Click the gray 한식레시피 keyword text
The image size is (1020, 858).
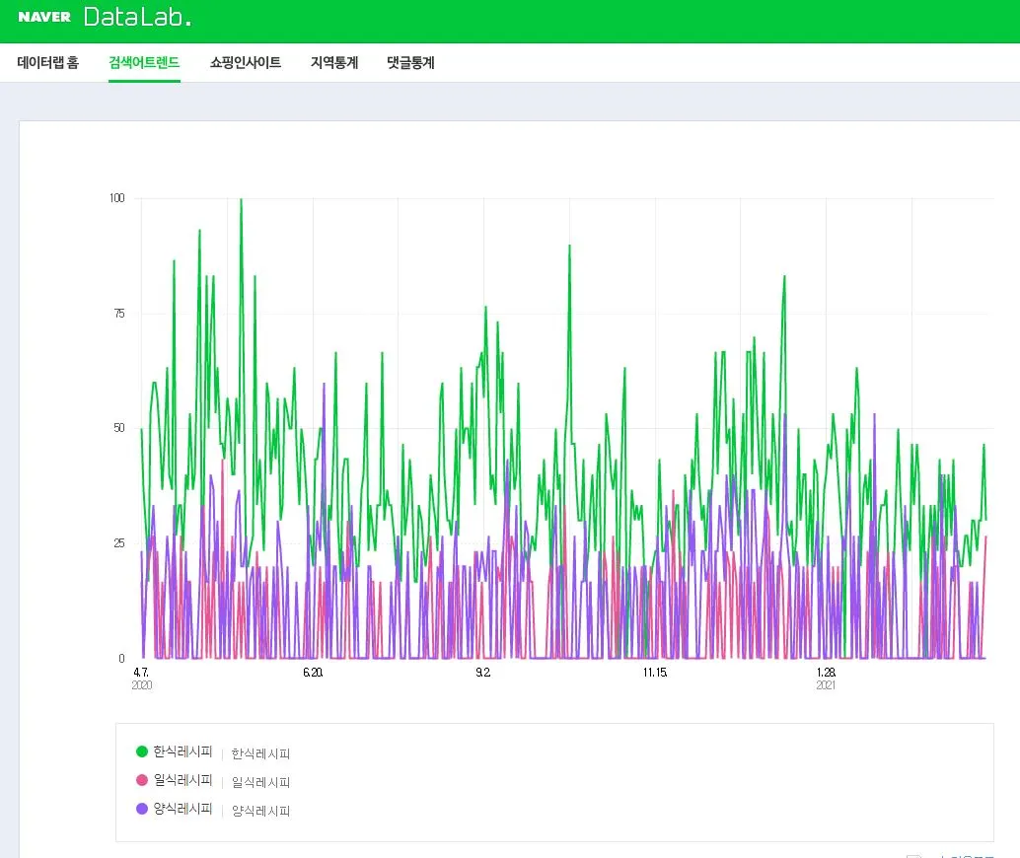(x=260, y=753)
